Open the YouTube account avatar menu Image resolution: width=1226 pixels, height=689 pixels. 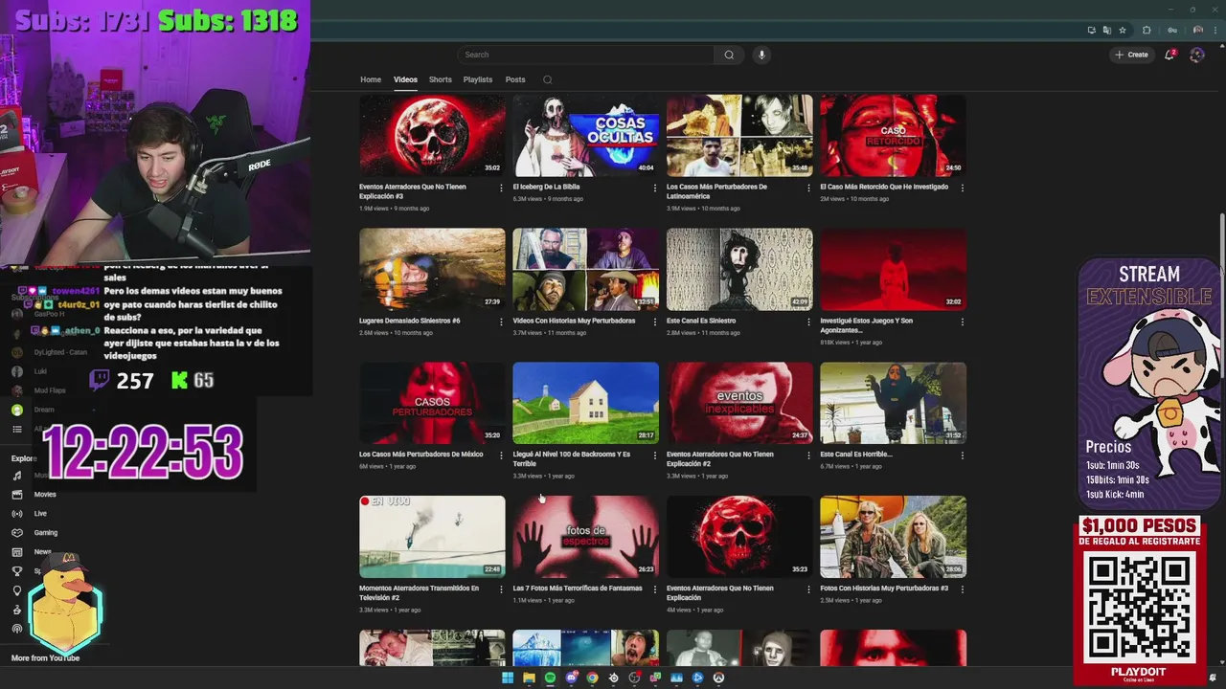pos(1196,55)
